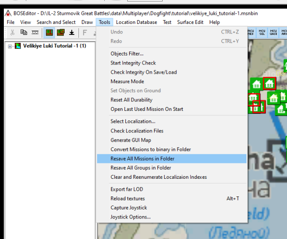Click the MCU UNSE toolbar button

pos(273,33)
